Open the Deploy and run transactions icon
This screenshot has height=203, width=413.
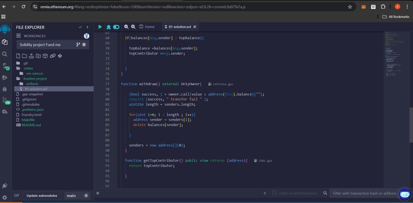[5, 77]
